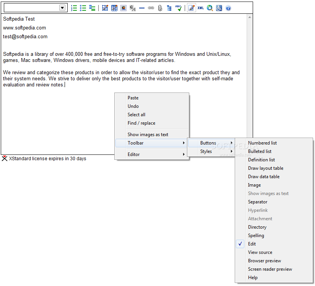Image resolution: width=315 pixels, height=286 pixels.
Task: Uncheck the checked Edit submenu item
Action: [274, 244]
